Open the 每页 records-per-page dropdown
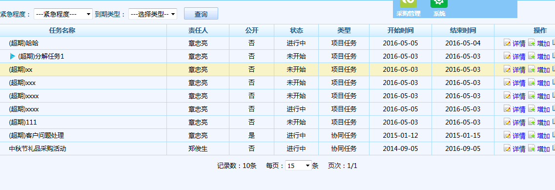The width and height of the screenshot is (555, 190). (298, 166)
